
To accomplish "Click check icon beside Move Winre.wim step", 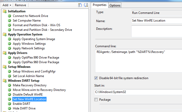I will tap(10, 90).
